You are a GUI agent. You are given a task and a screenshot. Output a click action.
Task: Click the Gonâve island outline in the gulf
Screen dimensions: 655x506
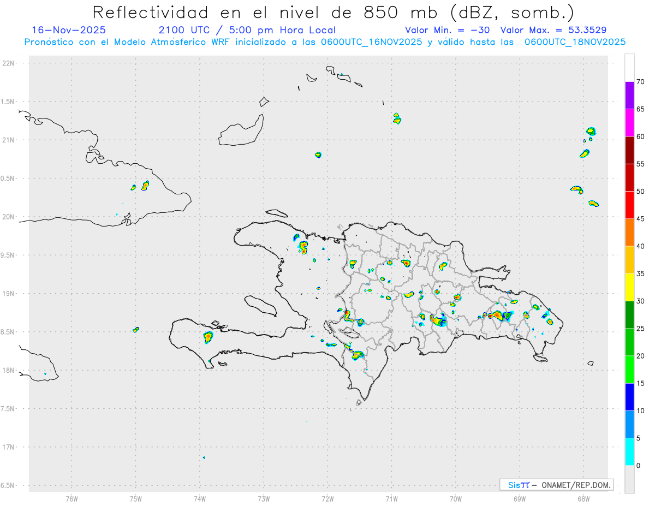[260, 305]
